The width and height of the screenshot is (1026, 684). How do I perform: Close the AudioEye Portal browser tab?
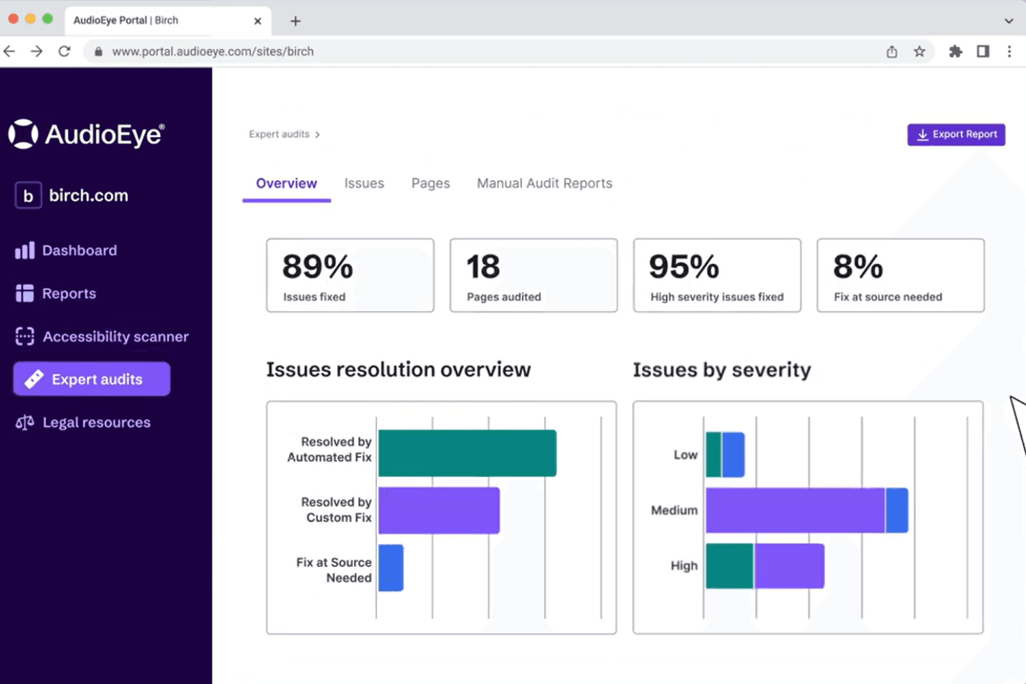click(257, 21)
